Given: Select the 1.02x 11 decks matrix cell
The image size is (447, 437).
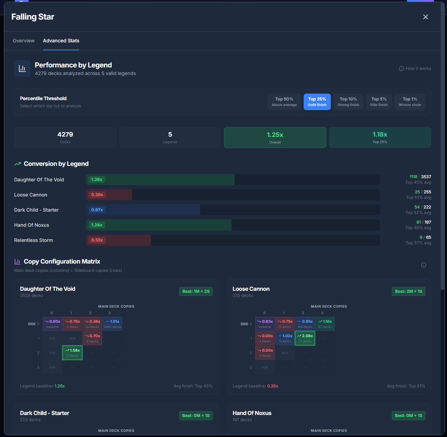Looking at the screenshot, I should click(285, 338).
